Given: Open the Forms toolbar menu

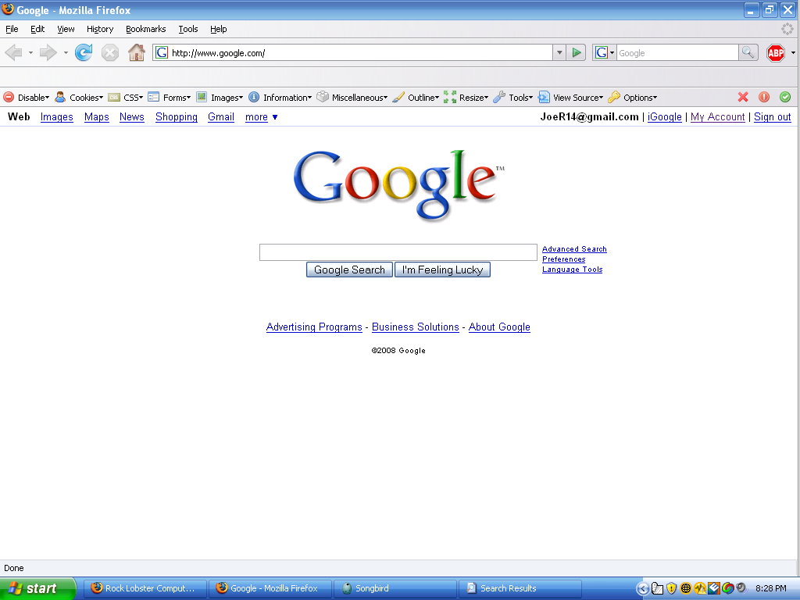Looking at the screenshot, I should pyautogui.click(x=169, y=98).
